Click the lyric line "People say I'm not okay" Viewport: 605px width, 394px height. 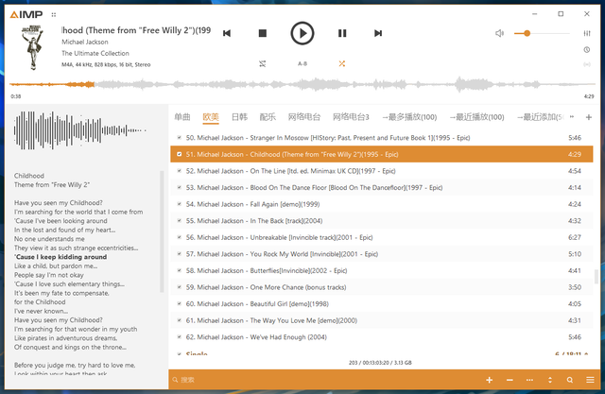[49, 275]
